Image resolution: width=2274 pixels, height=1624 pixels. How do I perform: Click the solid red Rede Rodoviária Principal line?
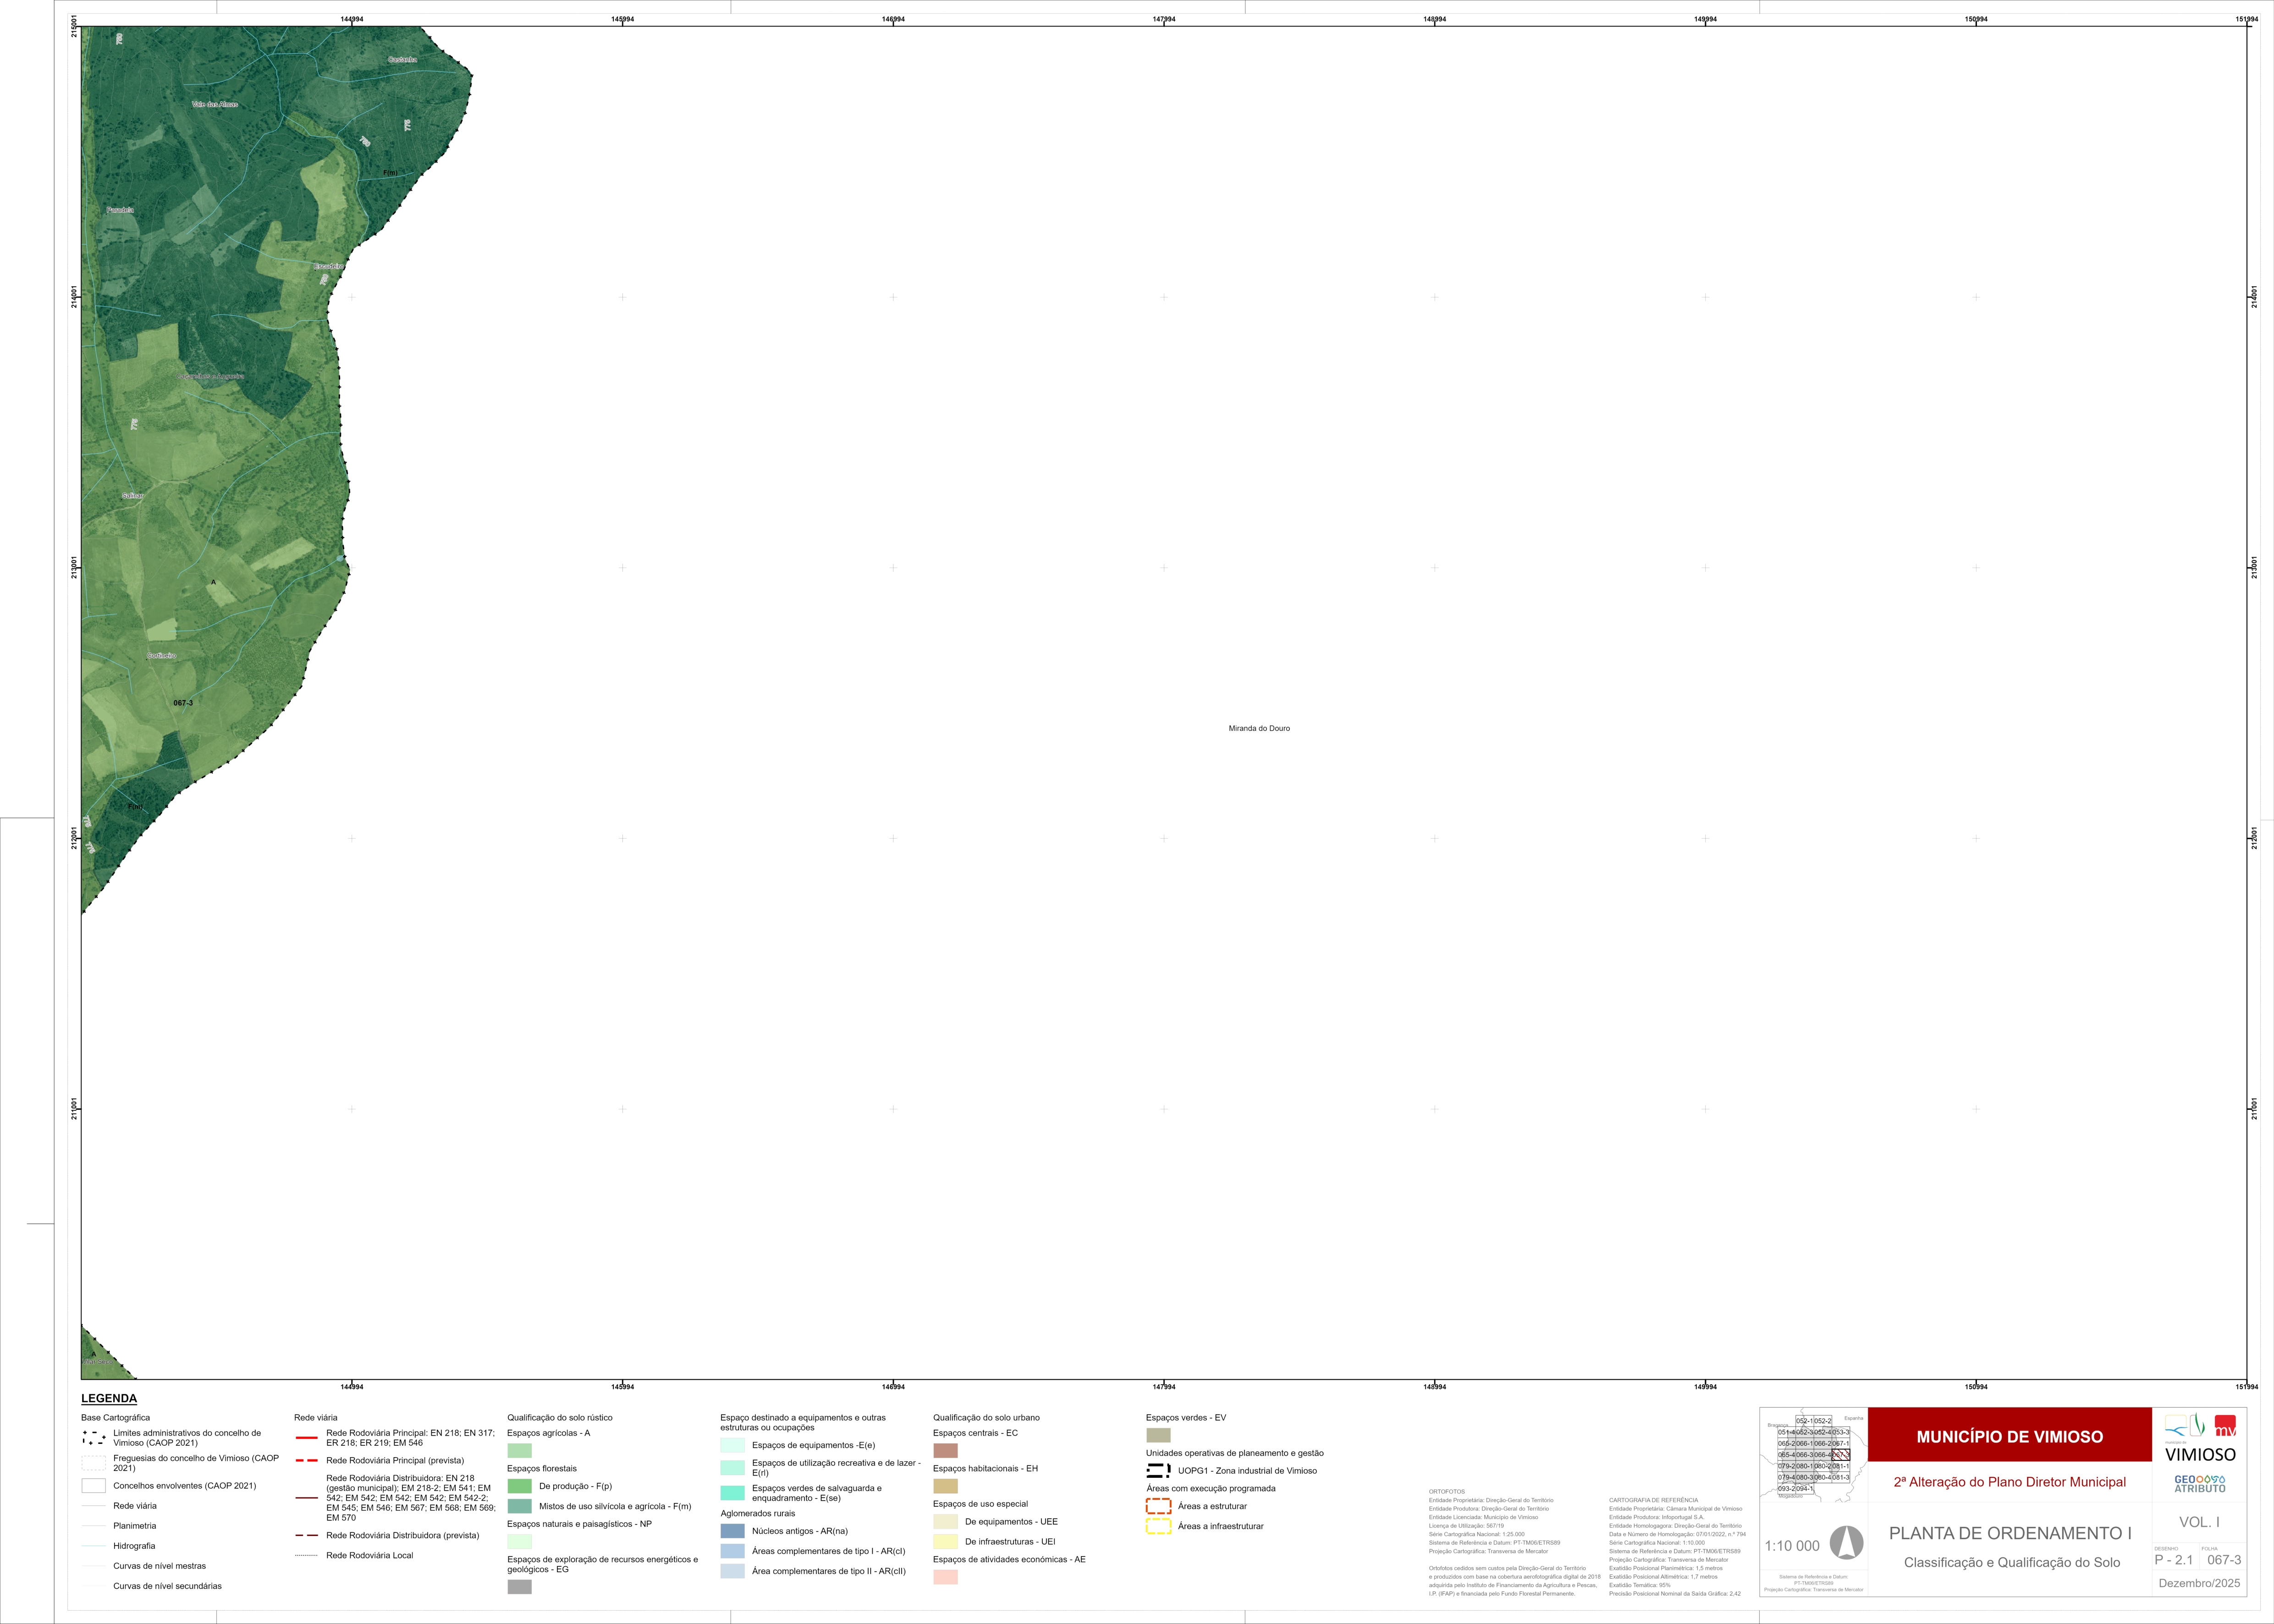[x=307, y=1438]
